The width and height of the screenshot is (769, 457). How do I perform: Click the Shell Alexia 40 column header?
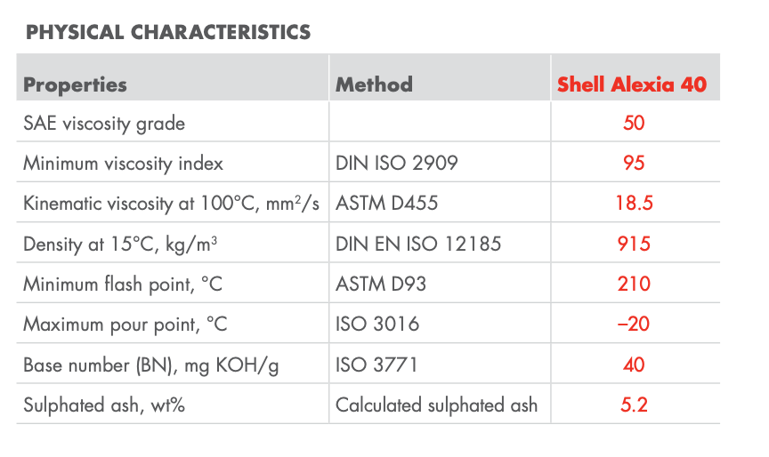click(x=632, y=85)
